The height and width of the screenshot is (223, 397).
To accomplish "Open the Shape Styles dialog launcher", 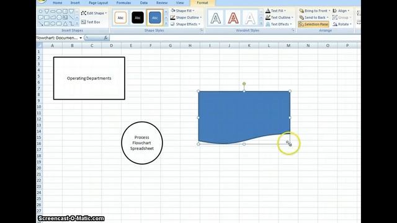I will [x=202, y=30].
